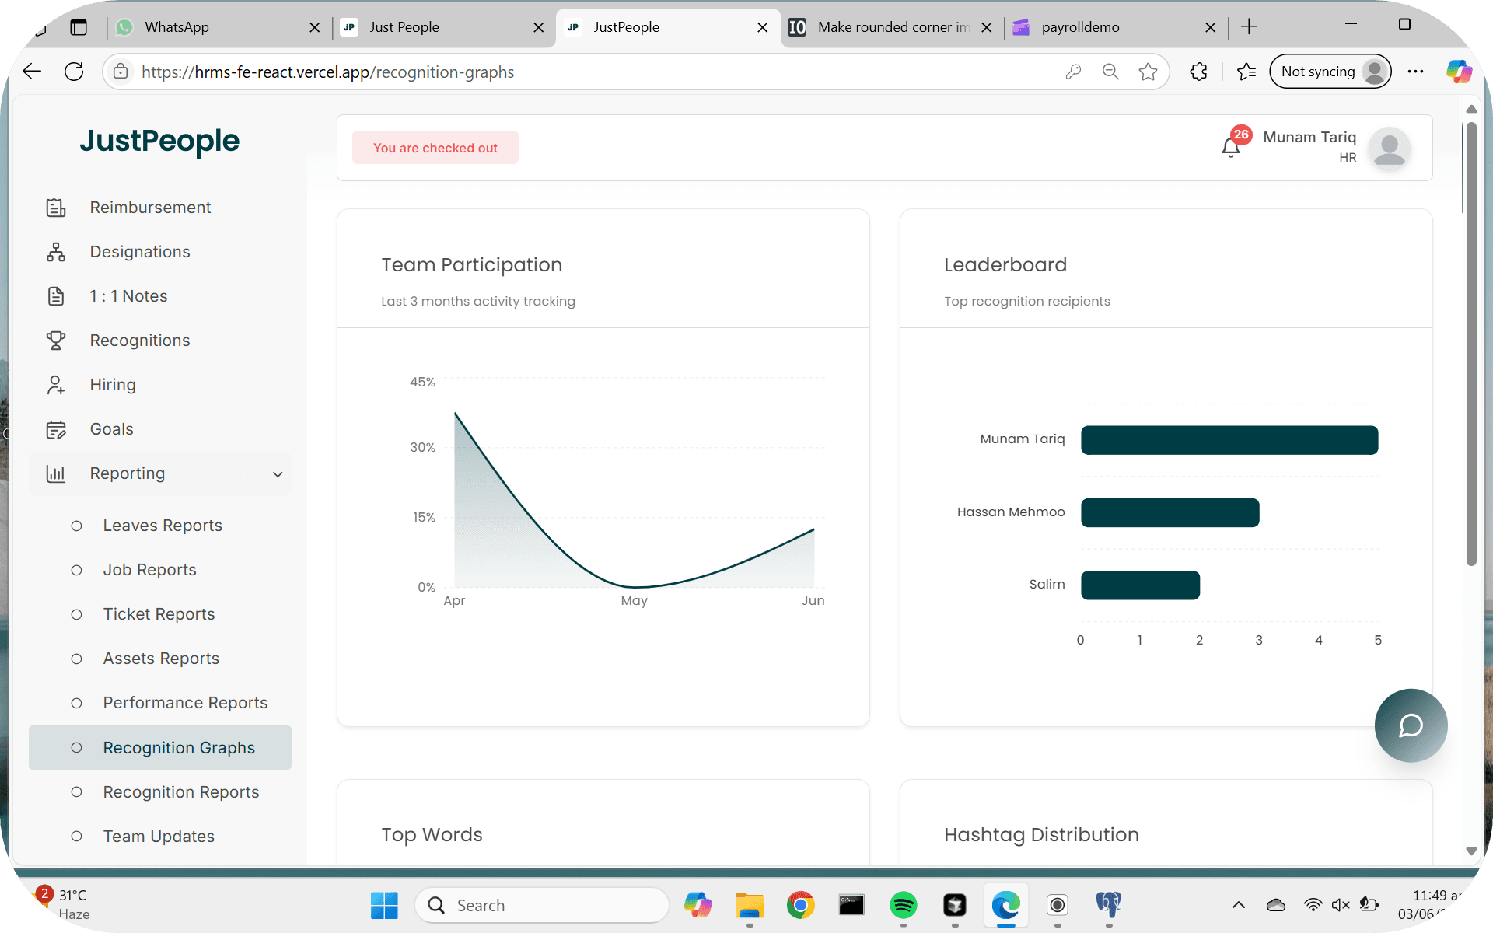Select the Ticket Reports radio bullet
Screen dimensions: 1493x933
76,614
